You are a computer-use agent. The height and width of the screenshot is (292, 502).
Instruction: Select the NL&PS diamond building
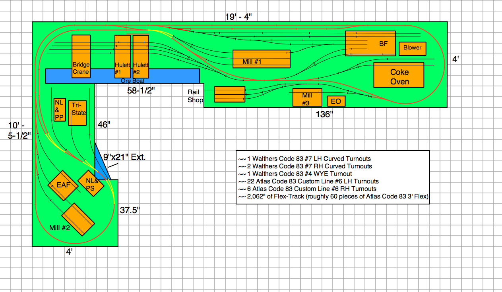click(91, 184)
